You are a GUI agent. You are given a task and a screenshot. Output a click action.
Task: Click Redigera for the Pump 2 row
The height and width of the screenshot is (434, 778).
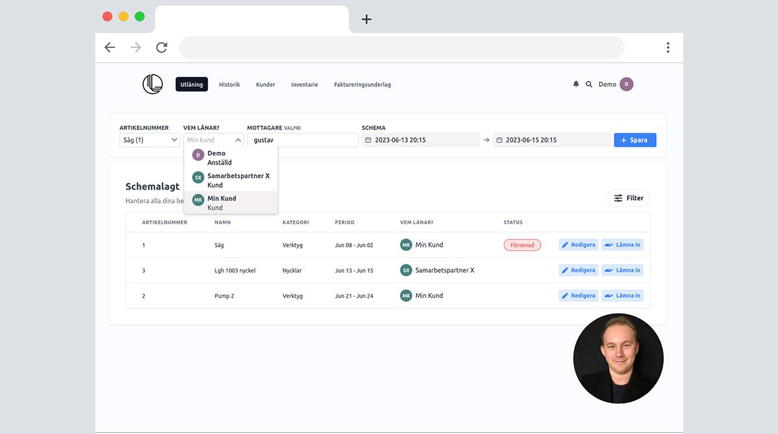coord(578,295)
